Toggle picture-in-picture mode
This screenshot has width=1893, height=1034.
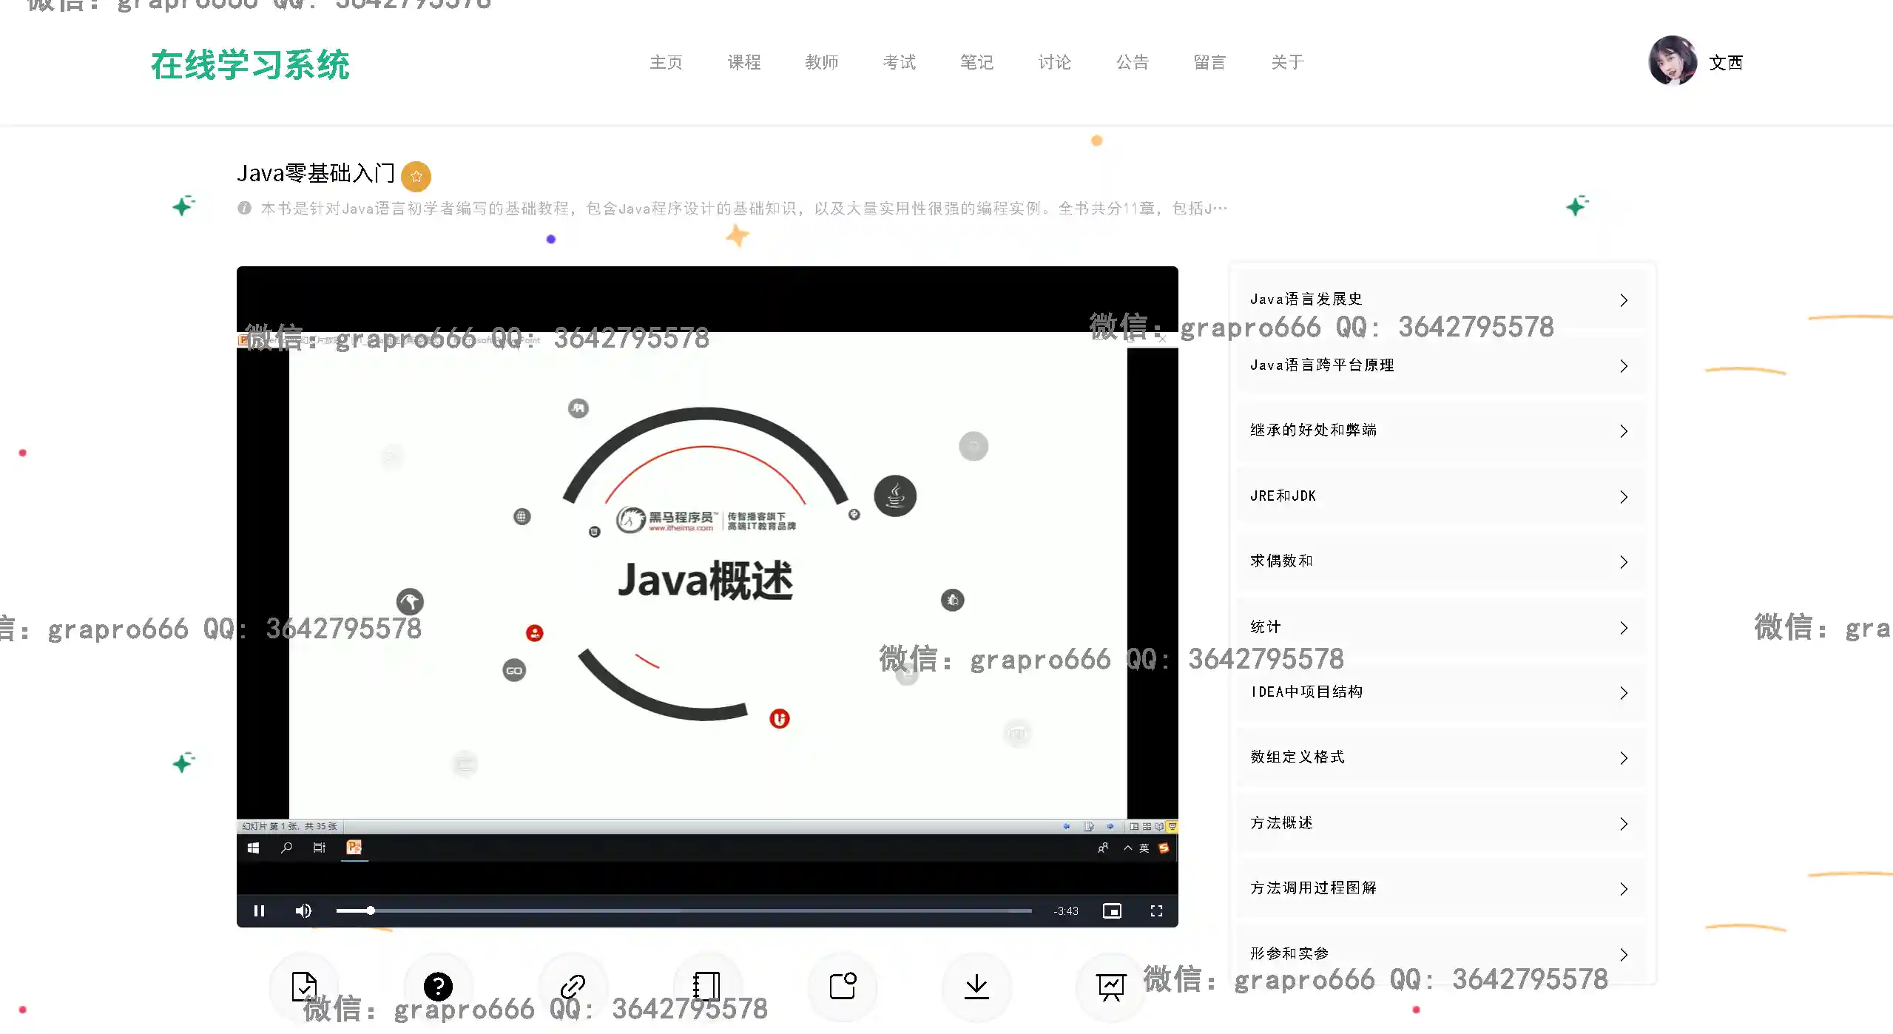pyautogui.click(x=1112, y=910)
